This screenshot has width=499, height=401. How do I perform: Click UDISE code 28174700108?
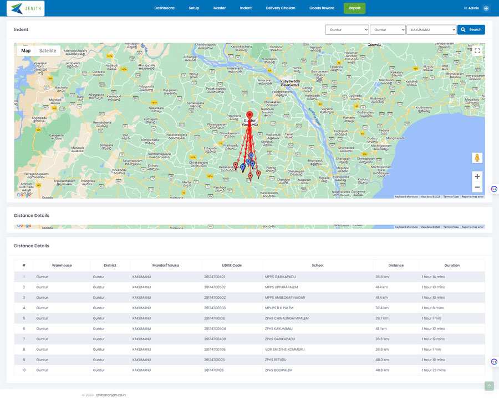point(215,318)
